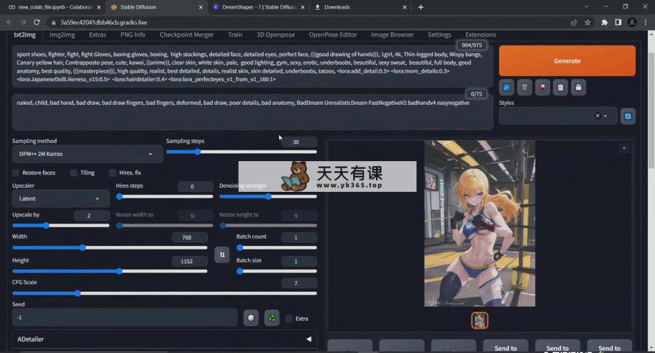Adjust the Sampling steps slider
The width and height of the screenshot is (655, 353).
tap(241, 152)
